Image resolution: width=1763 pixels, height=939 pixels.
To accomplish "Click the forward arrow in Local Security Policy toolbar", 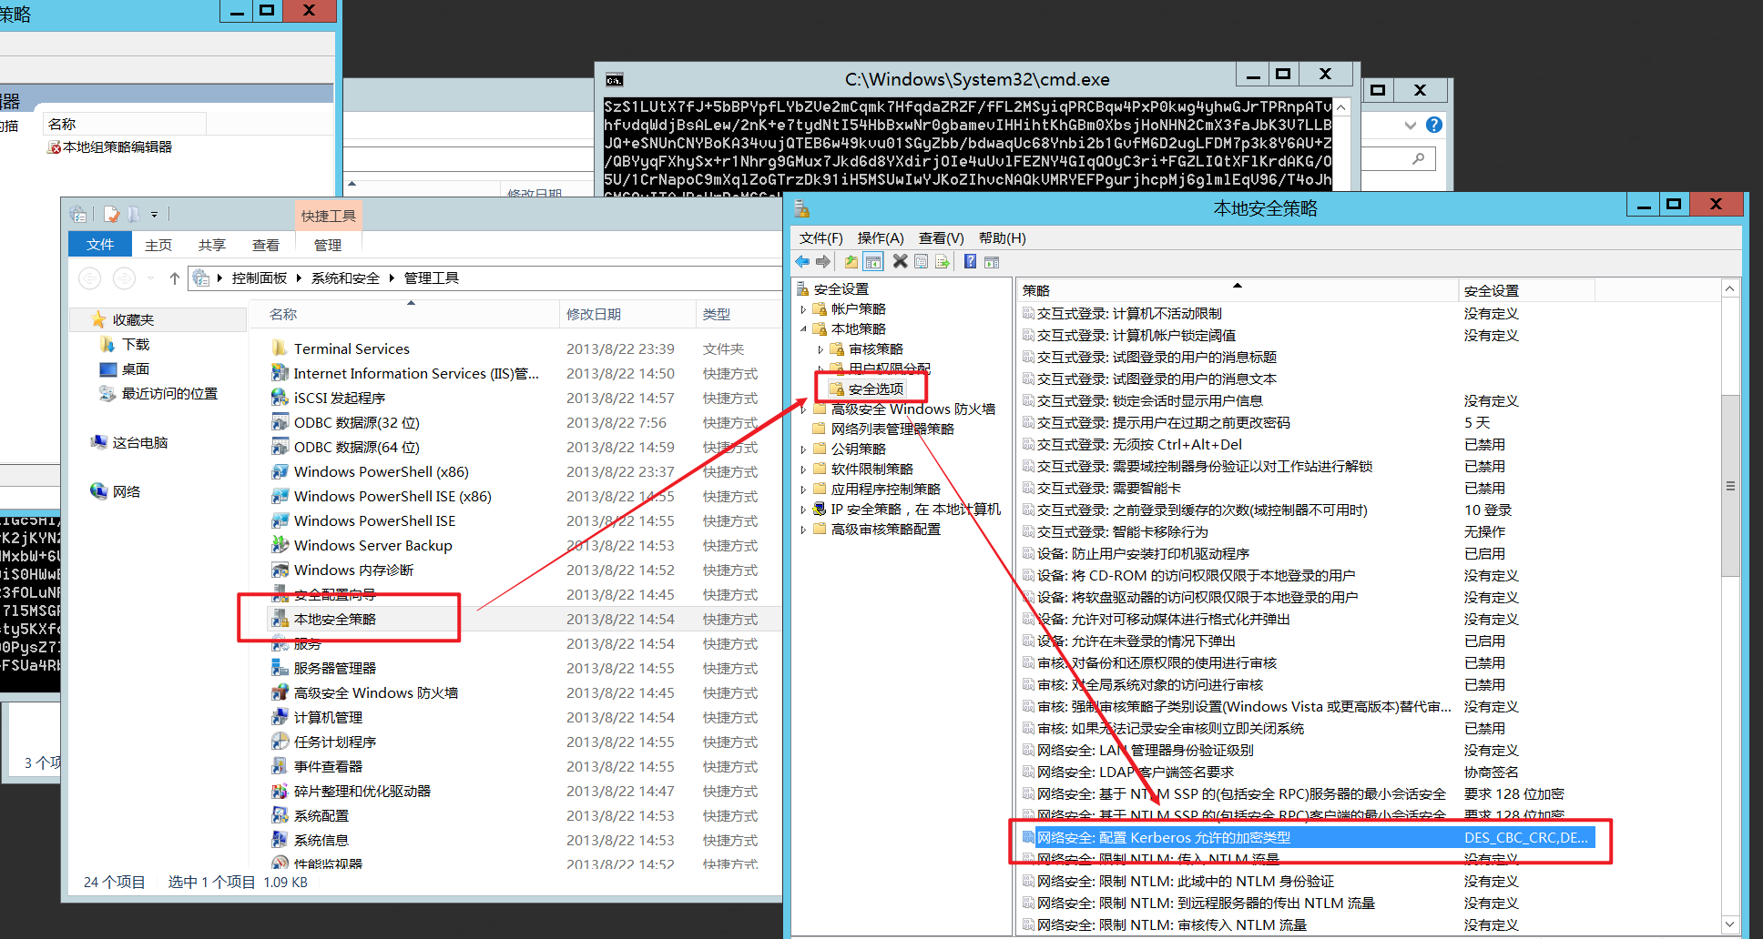I will pyautogui.click(x=823, y=262).
